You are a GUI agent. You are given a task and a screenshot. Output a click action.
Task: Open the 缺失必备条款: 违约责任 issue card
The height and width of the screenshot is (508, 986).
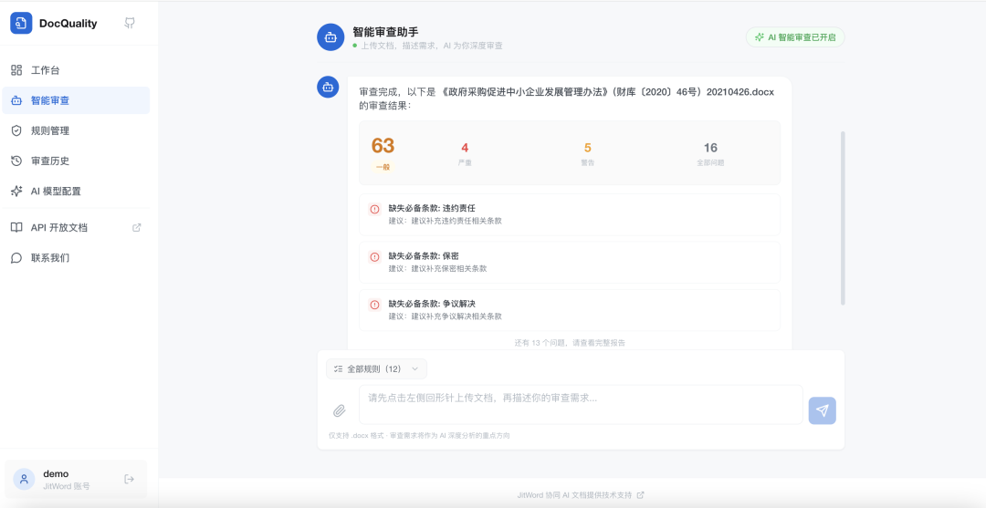click(x=570, y=214)
